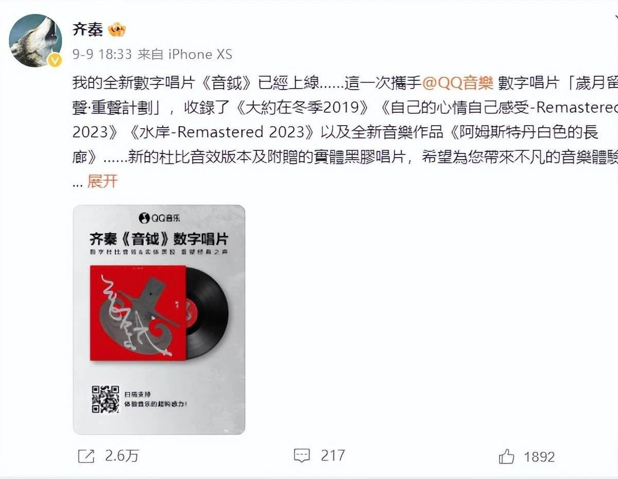Expand full post text with 展开
618x479 pixels.
(x=102, y=181)
